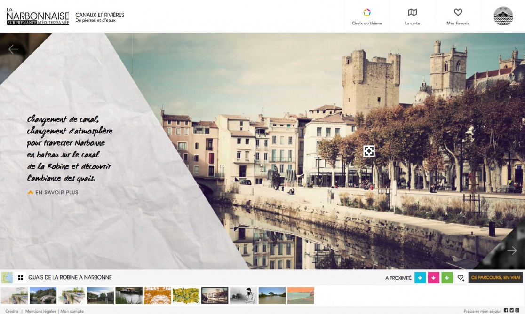Select the man sketch portrait thumbnail

coord(243,295)
